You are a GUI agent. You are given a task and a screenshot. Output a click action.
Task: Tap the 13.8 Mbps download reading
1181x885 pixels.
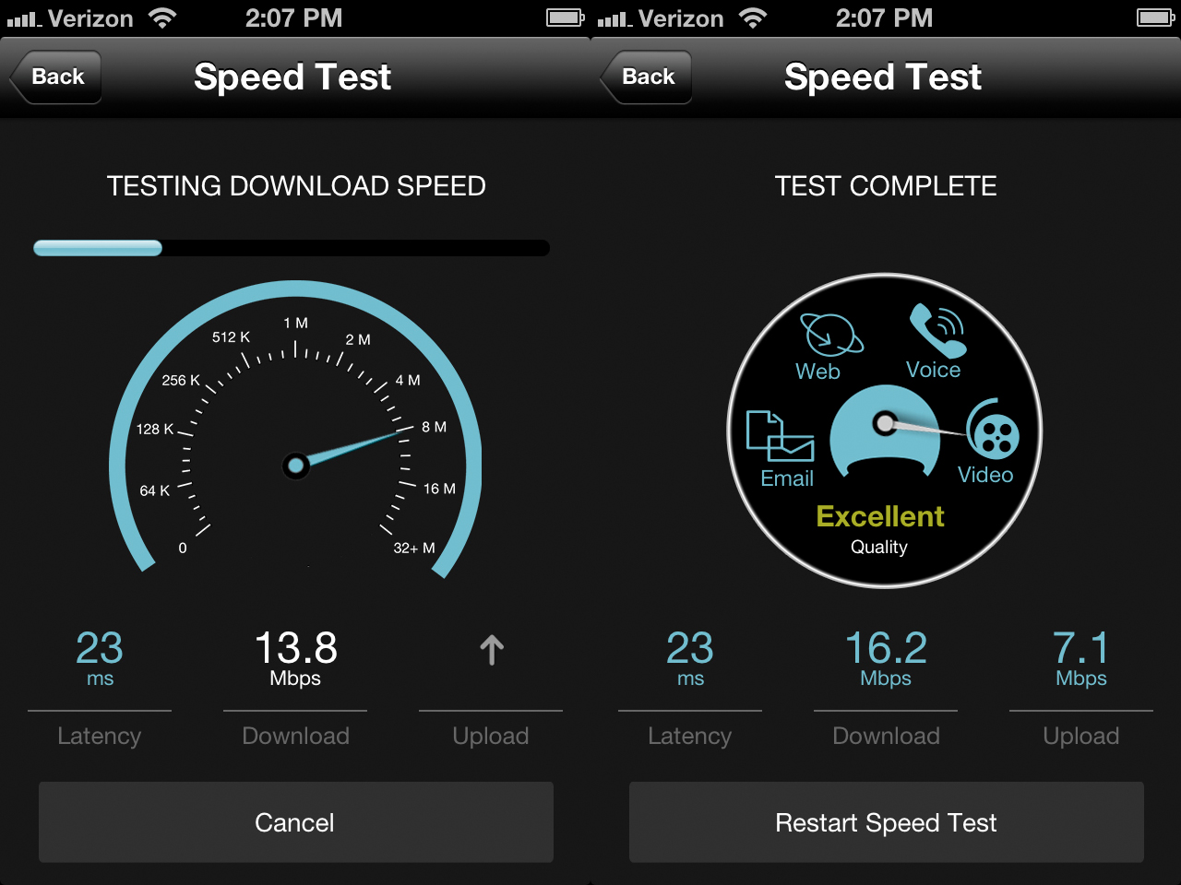[295, 658]
